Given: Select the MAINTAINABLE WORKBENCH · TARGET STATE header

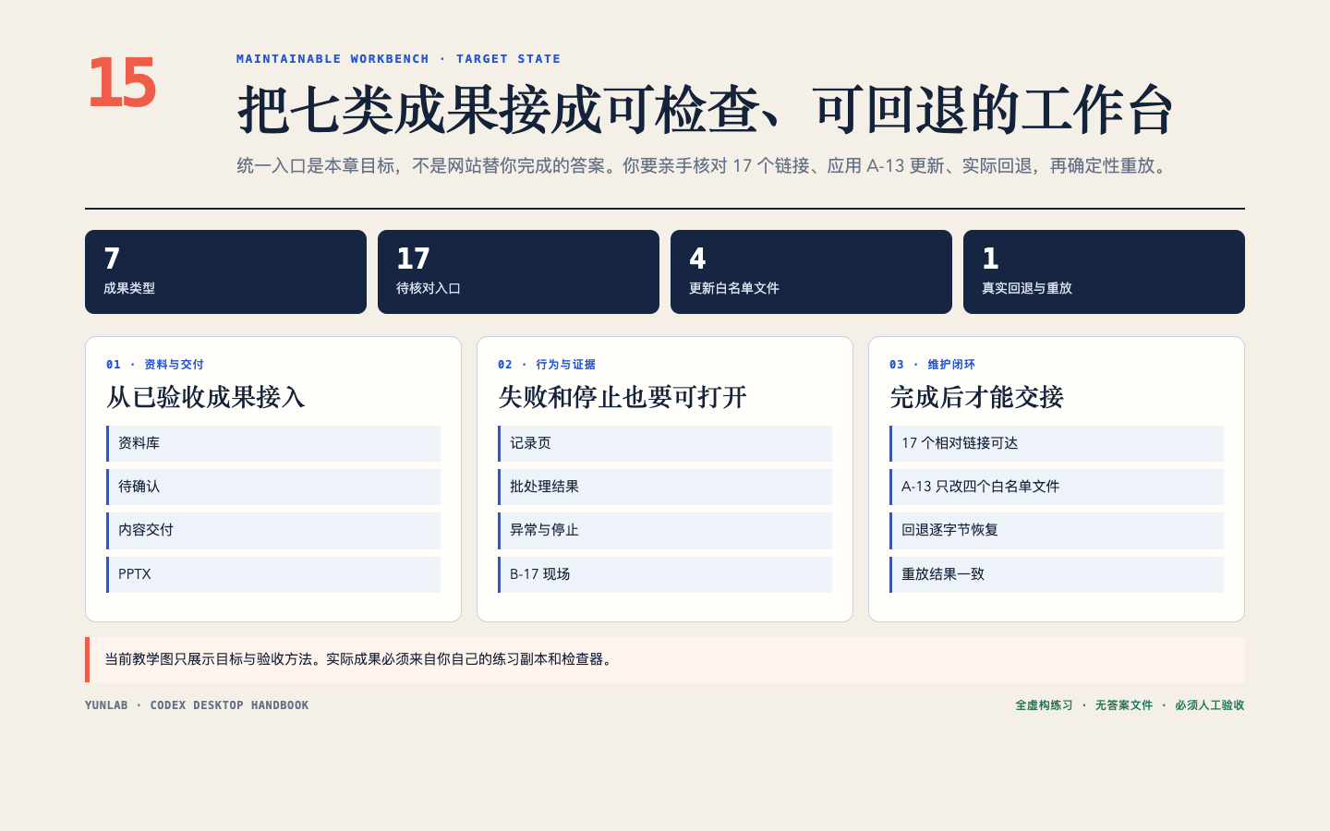Looking at the screenshot, I should 398,59.
